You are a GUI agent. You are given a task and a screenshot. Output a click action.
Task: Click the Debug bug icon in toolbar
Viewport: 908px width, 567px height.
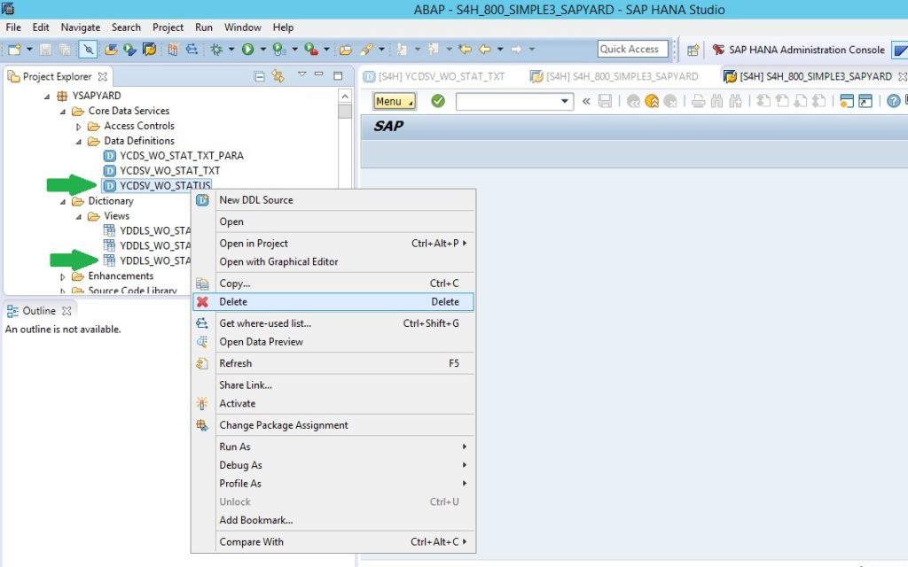pos(216,50)
